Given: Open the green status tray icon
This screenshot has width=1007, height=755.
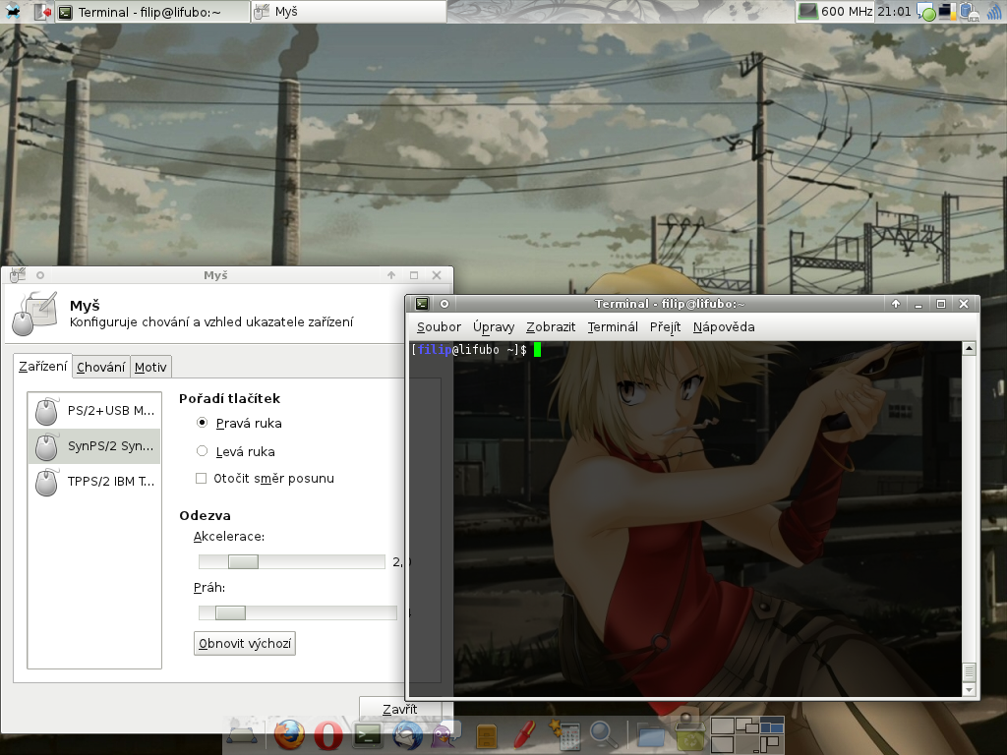Looking at the screenshot, I should tap(925, 12).
